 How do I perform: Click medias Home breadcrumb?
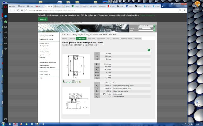(x=66, y=35)
